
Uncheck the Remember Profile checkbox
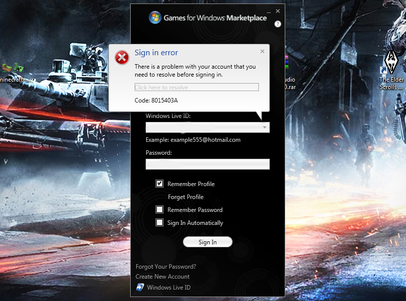(160, 184)
